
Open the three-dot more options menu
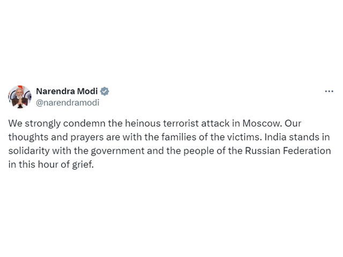pos(329,92)
